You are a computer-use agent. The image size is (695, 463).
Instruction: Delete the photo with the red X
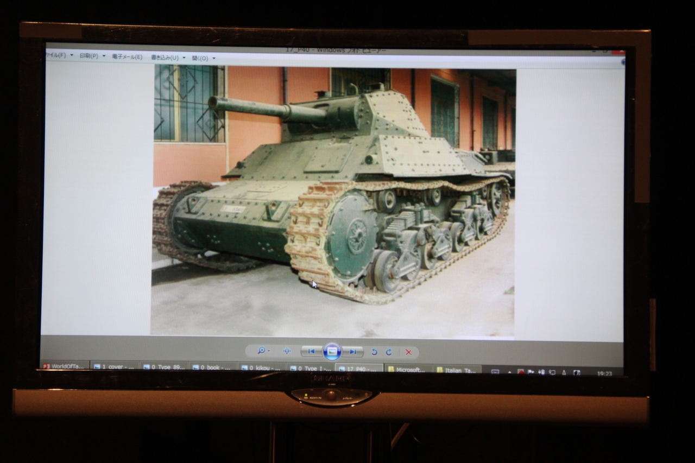click(x=408, y=352)
